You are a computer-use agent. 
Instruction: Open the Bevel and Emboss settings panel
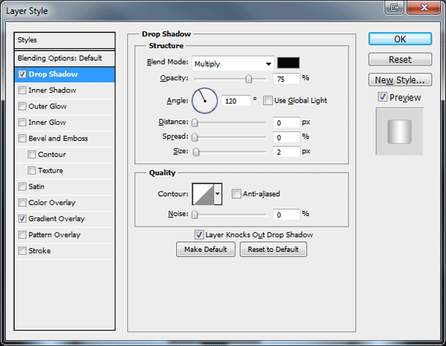(58, 138)
